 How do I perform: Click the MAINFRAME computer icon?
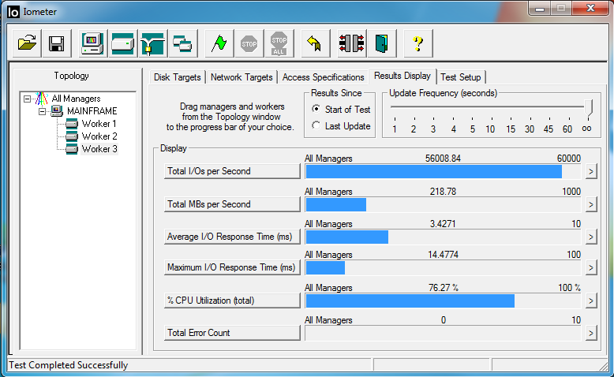tap(57, 111)
